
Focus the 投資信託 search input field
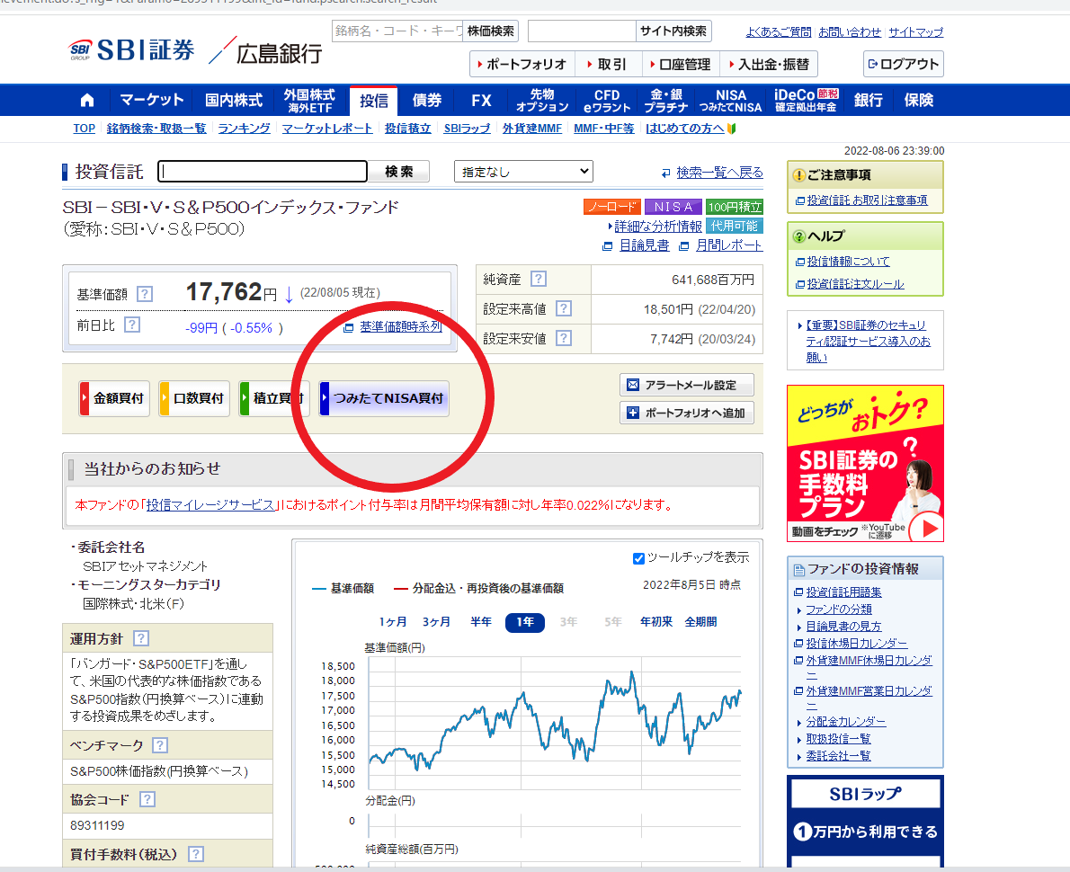[263, 172]
